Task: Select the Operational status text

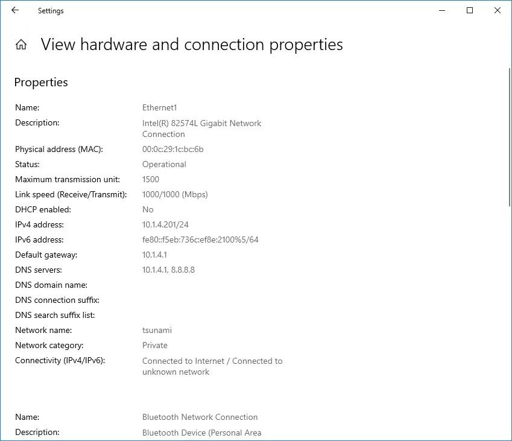Action: (164, 164)
